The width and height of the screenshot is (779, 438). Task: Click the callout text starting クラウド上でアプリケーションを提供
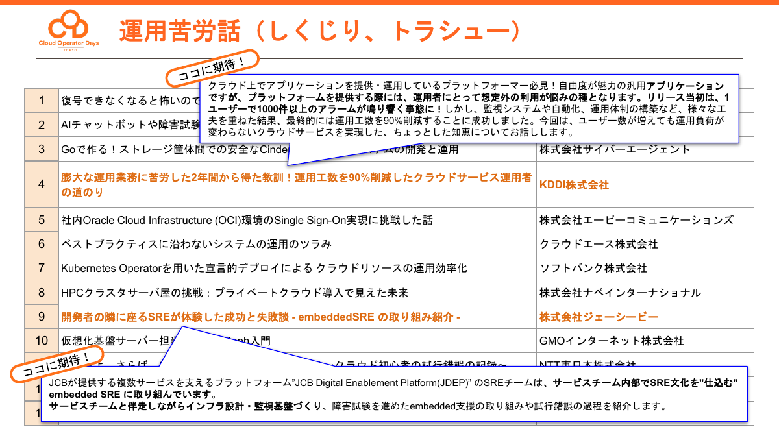pyautogui.click(x=469, y=109)
